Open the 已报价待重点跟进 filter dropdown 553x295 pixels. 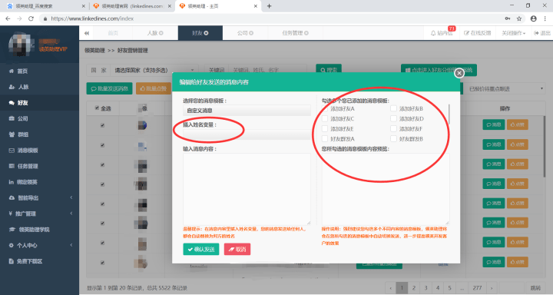(505, 89)
